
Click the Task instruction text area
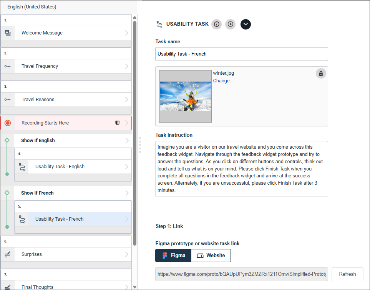coord(242,169)
